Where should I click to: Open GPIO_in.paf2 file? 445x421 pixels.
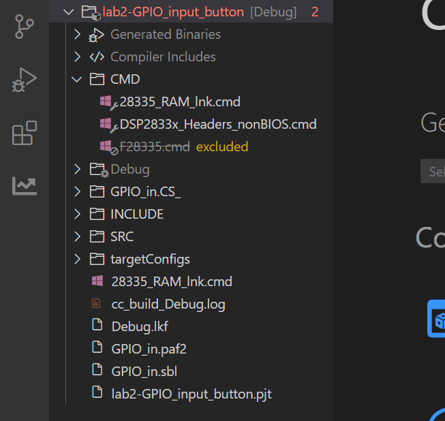(x=149, y=349)
